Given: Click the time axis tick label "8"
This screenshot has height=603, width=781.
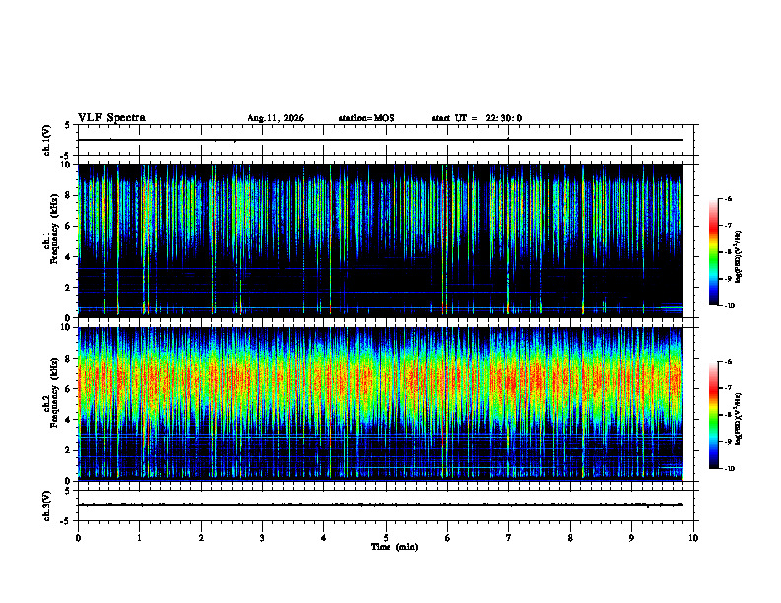Looking at the screenshot, I should point(570,538).
